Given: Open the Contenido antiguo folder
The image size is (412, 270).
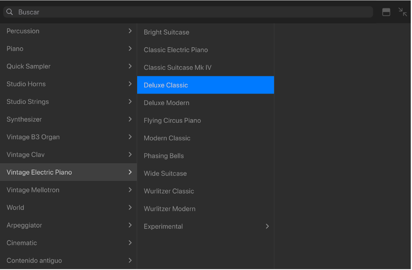Looking at the screenshot, I should [34, 260].
